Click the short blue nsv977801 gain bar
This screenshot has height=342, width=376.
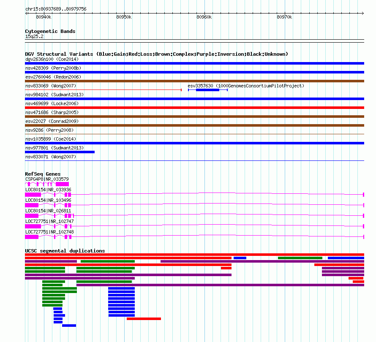(60, 152)
